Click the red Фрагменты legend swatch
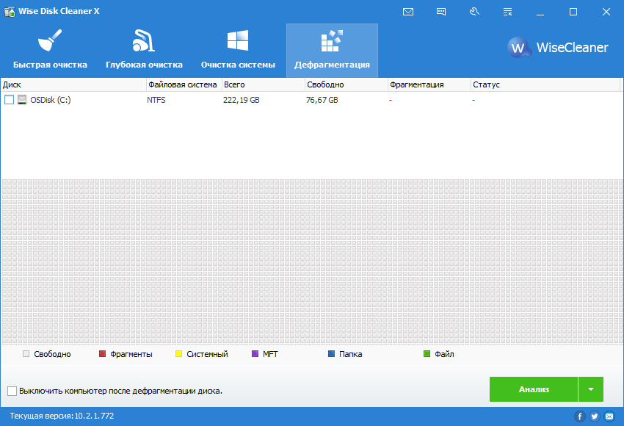This screenshot has width=624, height=426. coord(102,353)
